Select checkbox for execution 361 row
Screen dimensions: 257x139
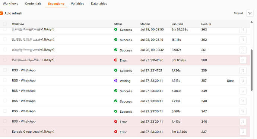[x=5, y=50]
